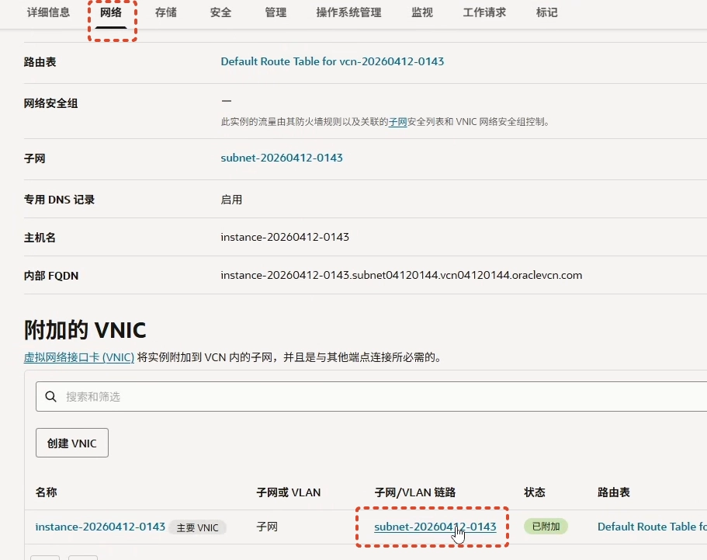This screenshot has height=560, width=707.
Task: View the 工作请求 tab
Action: coord(484,12)
